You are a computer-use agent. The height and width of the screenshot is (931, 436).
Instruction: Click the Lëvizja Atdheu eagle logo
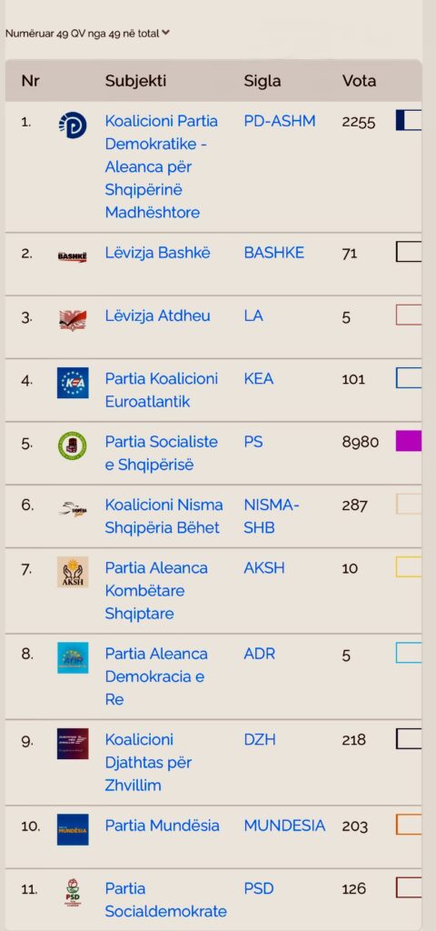point(73,320)
